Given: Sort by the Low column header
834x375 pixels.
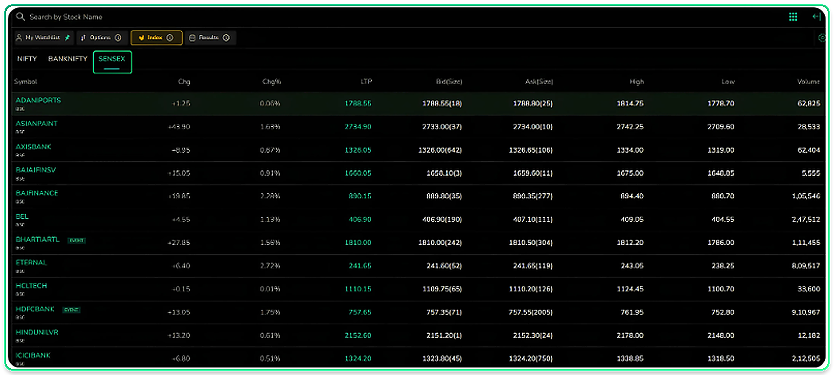Looking at the screenshot, I should pos(728,82).
